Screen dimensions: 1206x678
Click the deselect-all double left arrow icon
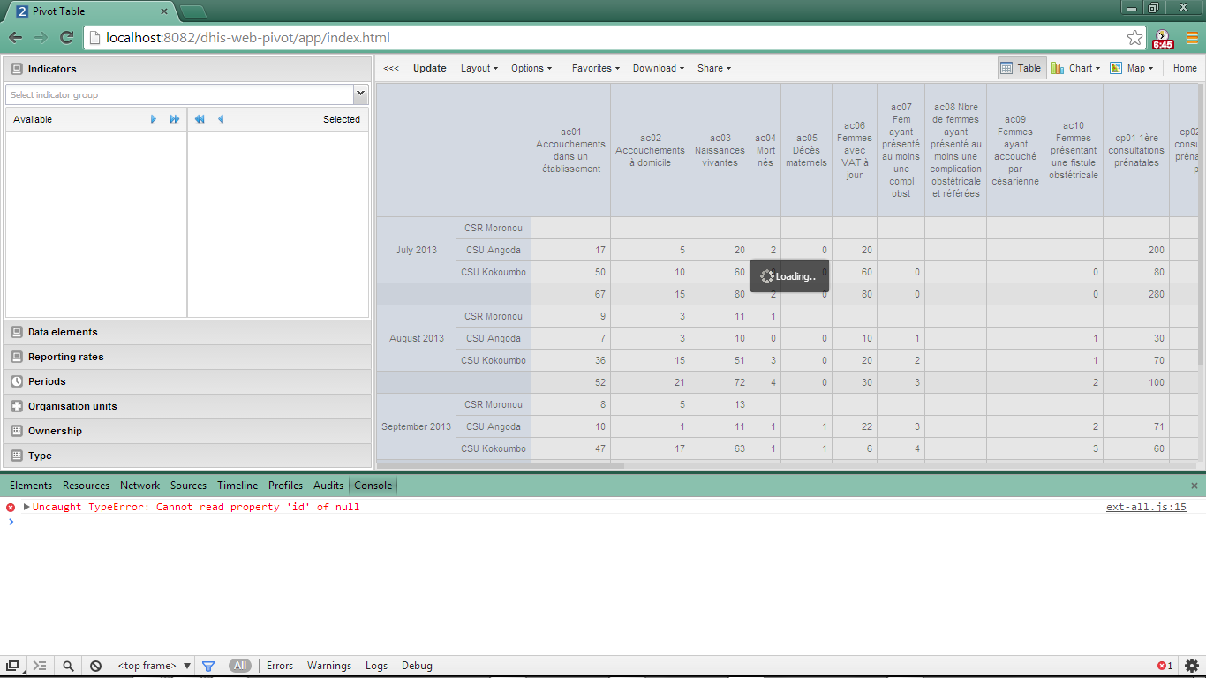[x=200, y=119]
